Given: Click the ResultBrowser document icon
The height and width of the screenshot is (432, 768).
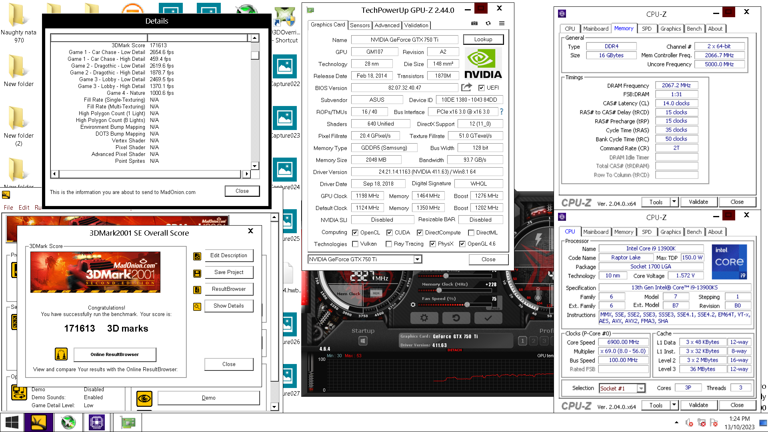Looking at the screenshot, I should (x=197, y=290).
